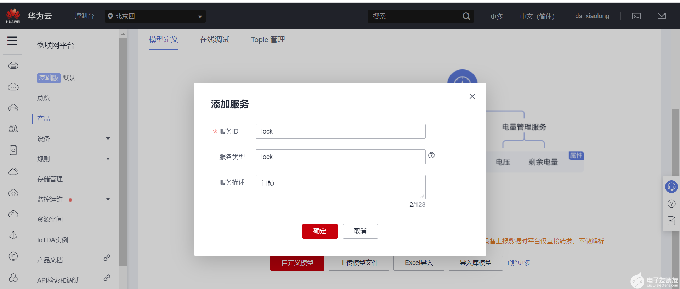Click the cloud gauge sidebar icon

(13, 214)
